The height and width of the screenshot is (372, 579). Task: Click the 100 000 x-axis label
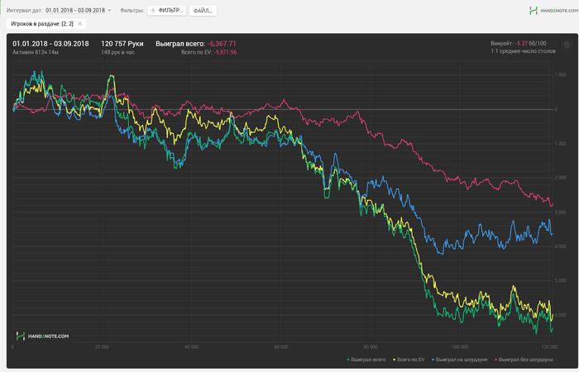pos(460,347)
